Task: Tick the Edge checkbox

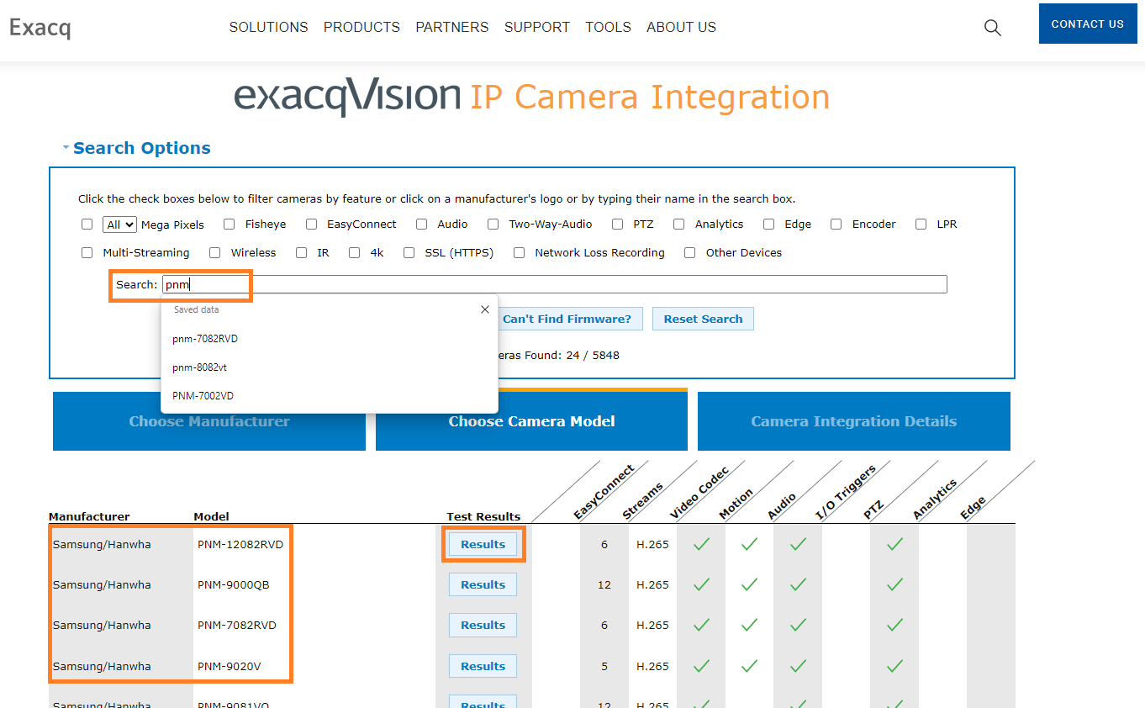Action: pyautogui.click(x=769, y=225)
